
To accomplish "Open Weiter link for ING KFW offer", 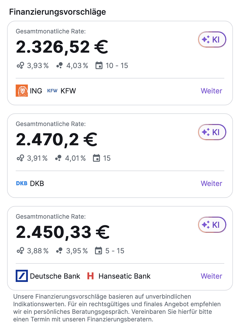I will click(x=211, y=91).
